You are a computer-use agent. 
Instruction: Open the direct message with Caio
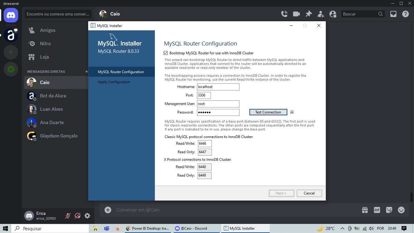[56, 83]
